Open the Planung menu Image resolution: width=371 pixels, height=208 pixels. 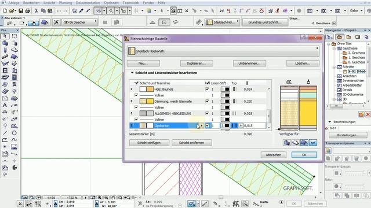coord(66,3)
